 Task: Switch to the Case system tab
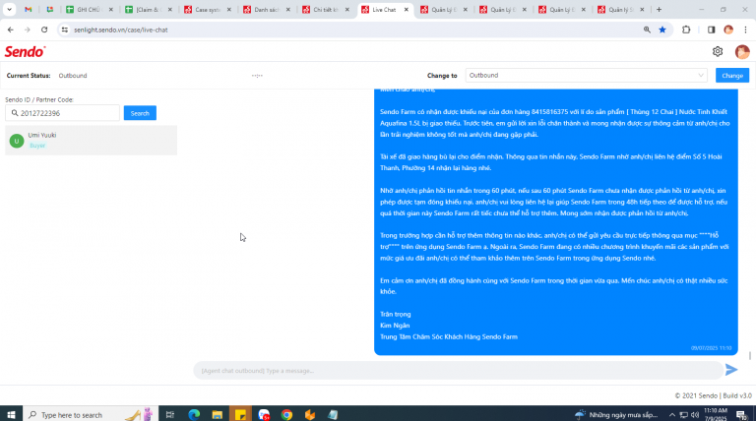point(208,10)
